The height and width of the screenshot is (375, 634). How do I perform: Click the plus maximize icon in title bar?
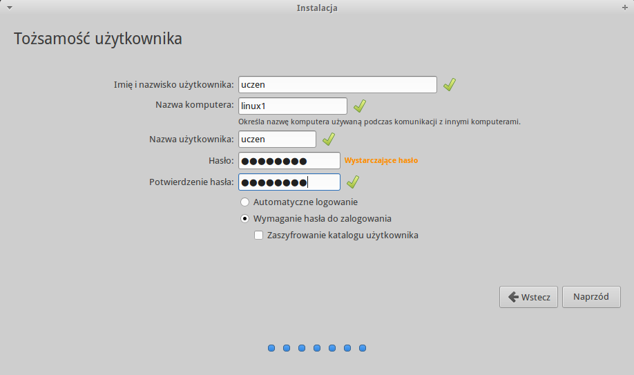point(625,8)
